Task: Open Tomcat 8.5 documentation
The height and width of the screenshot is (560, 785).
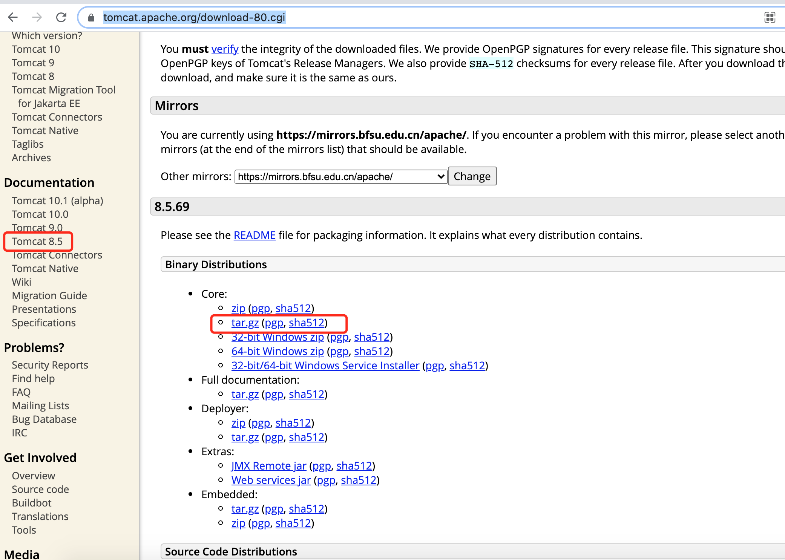Action: pos(37,241)
